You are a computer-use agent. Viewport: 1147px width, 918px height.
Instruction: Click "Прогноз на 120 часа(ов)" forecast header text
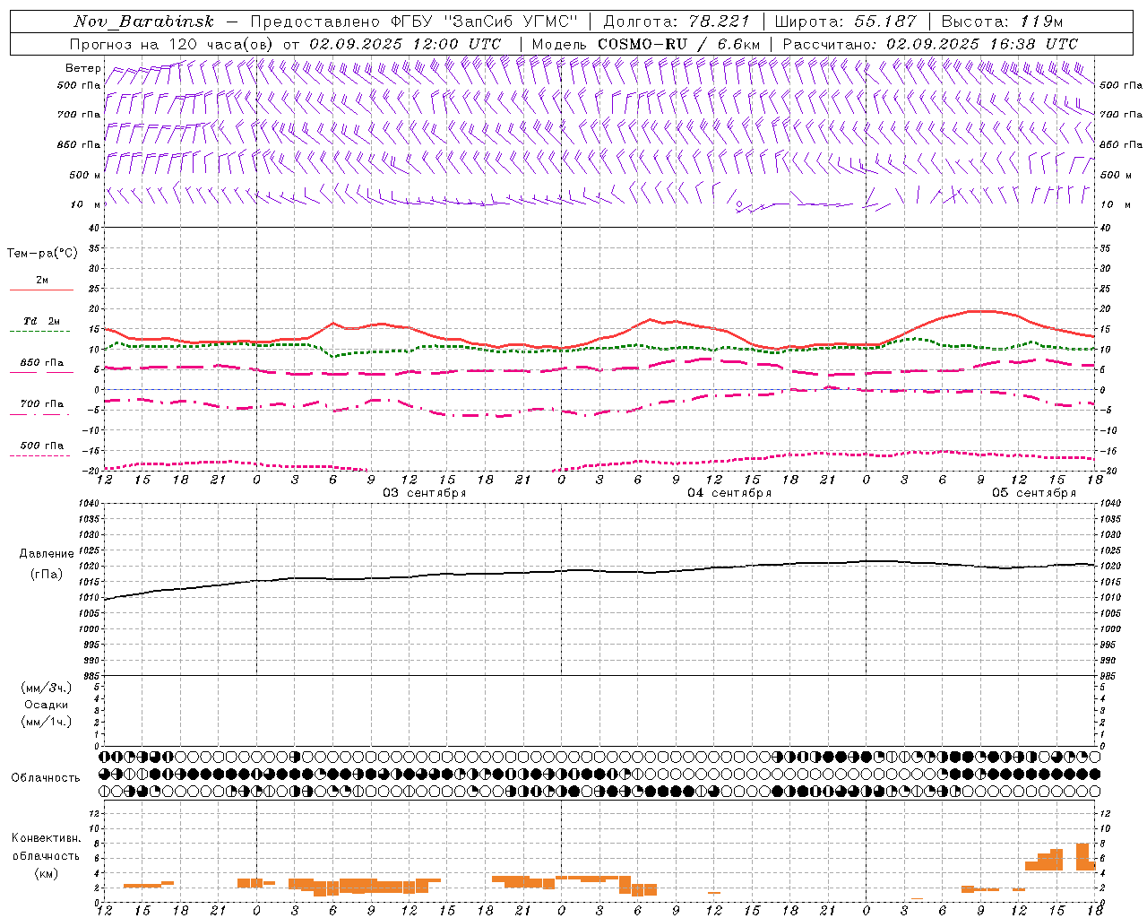click(x=172, y=44)
